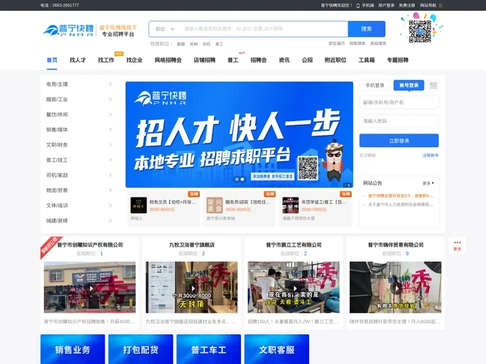Open 网站公告 更多 link
This screenshot has height=364, width=486.
click(428, 183)
